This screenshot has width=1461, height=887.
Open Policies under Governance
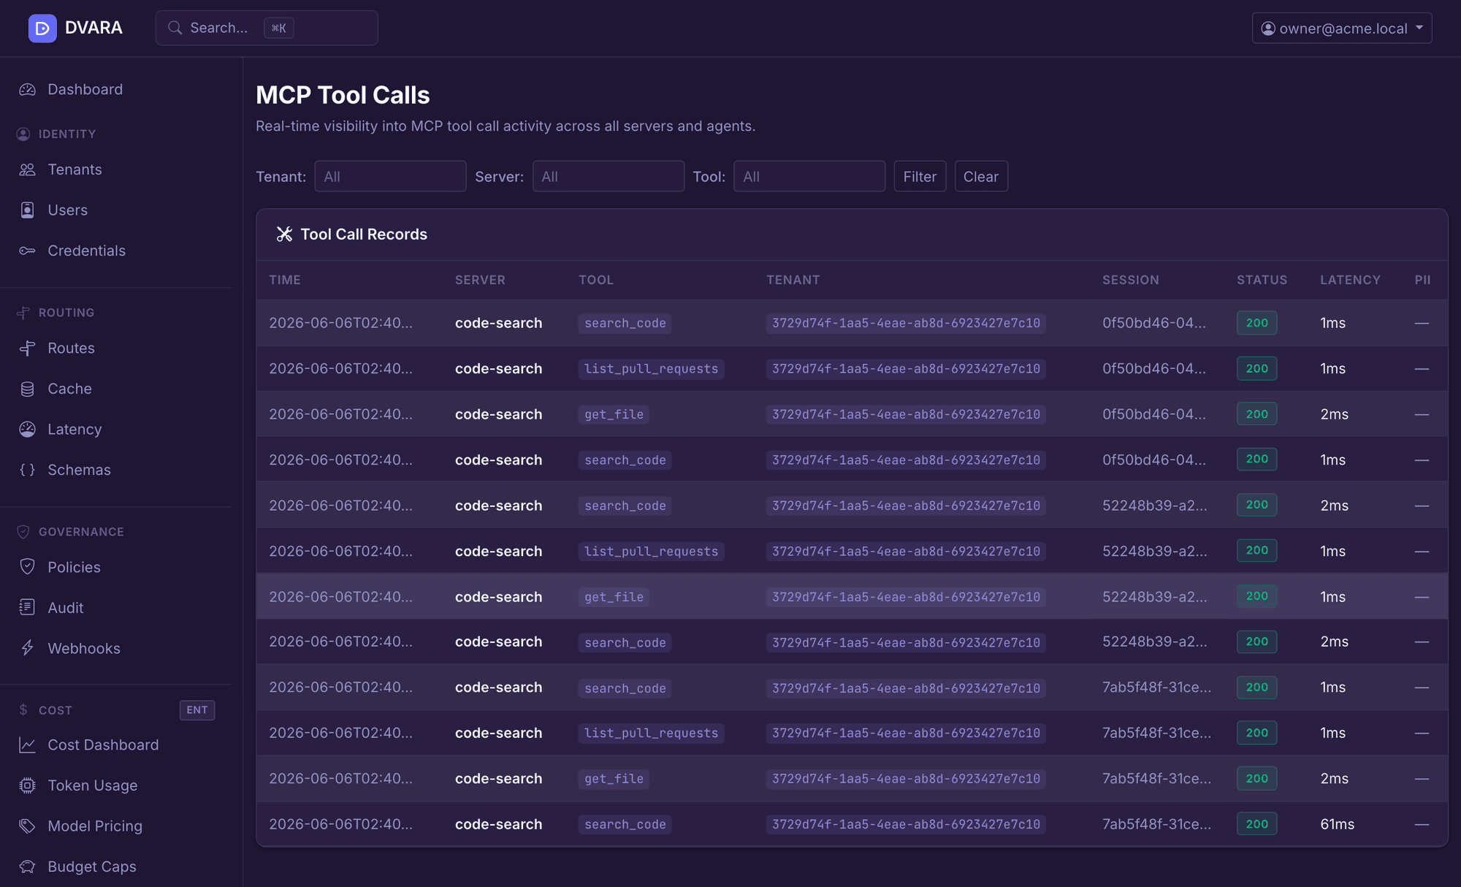tap(74, 567)
